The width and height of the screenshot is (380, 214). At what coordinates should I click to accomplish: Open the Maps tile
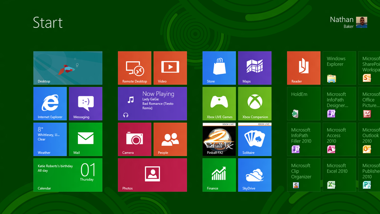click(255, 68)
